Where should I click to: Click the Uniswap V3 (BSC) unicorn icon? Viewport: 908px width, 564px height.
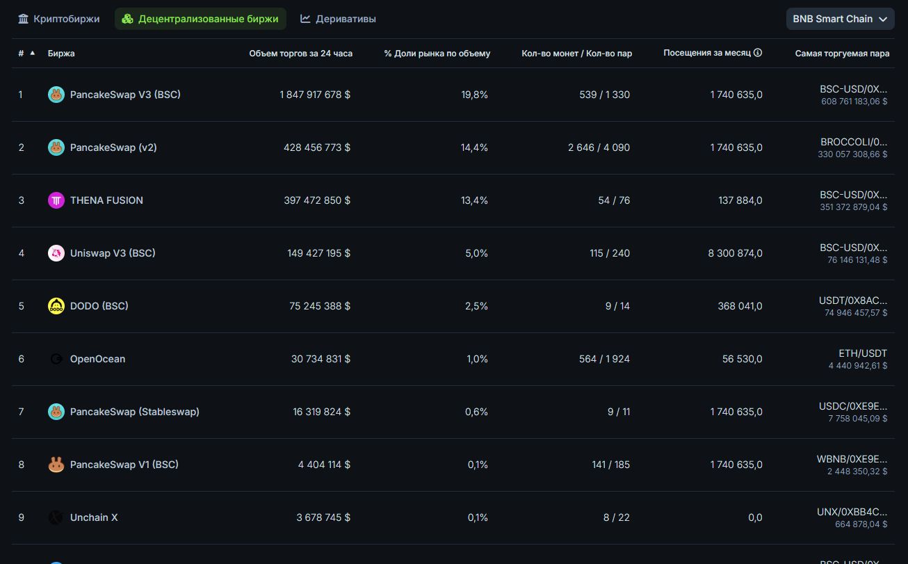tap(56, 253)
